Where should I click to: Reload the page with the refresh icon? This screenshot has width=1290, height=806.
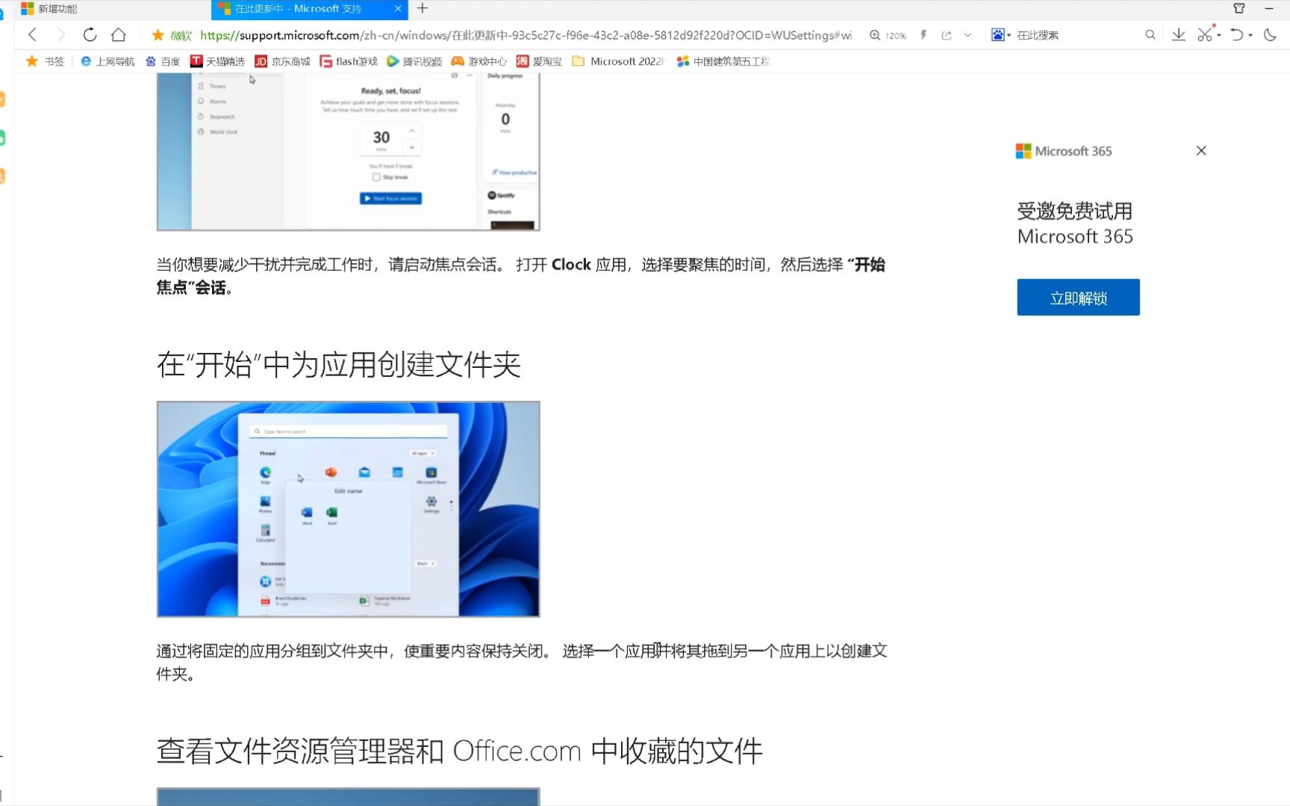(x=90, y=34)
